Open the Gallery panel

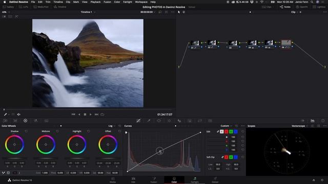click(8, 7)
